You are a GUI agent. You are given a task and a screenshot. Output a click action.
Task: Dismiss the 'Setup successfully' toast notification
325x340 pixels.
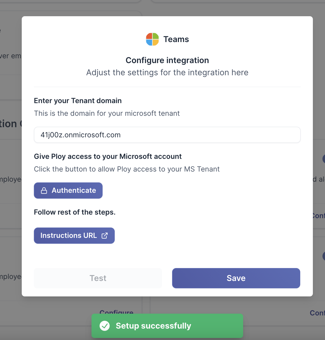(x=167, y=326)
